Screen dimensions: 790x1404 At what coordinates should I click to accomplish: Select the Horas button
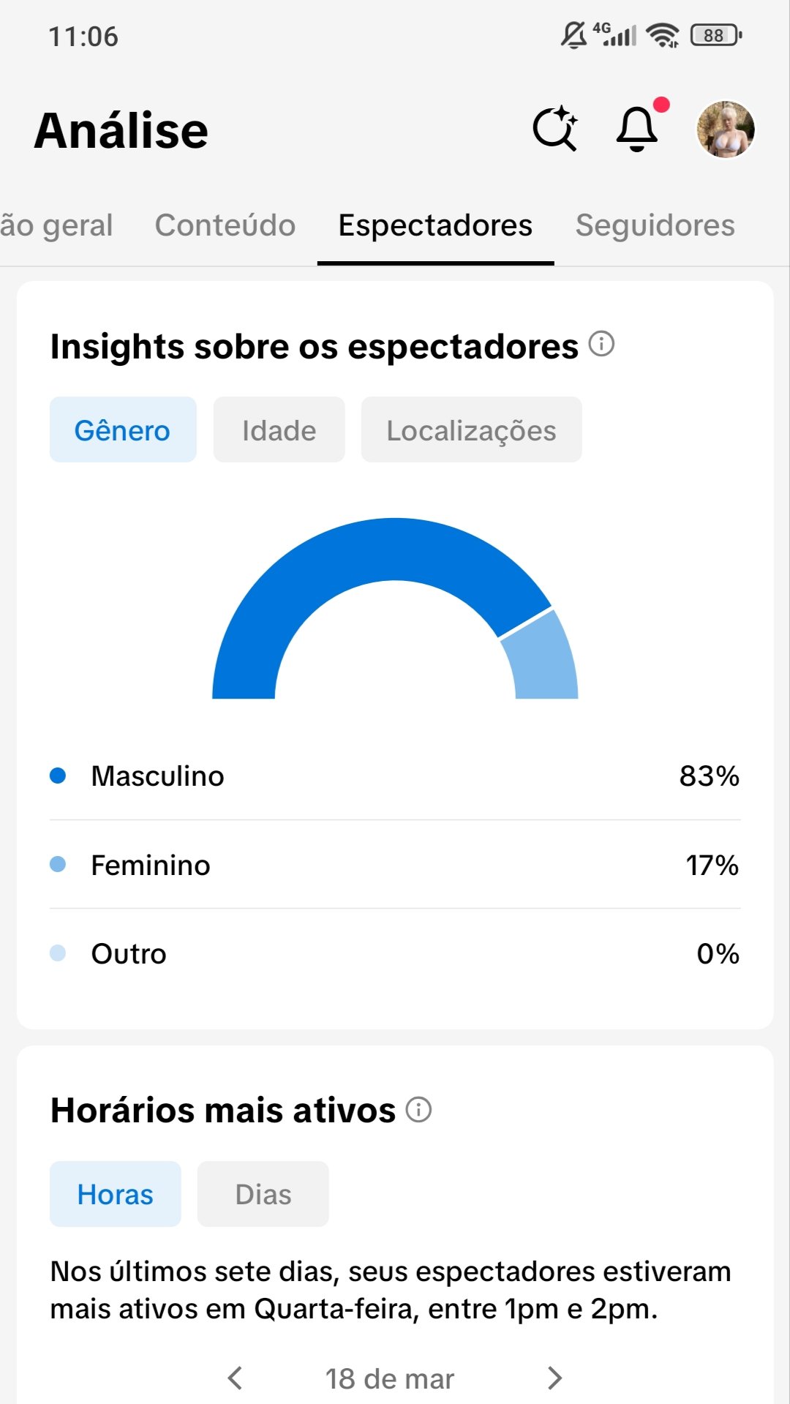tap(116, 1194)
